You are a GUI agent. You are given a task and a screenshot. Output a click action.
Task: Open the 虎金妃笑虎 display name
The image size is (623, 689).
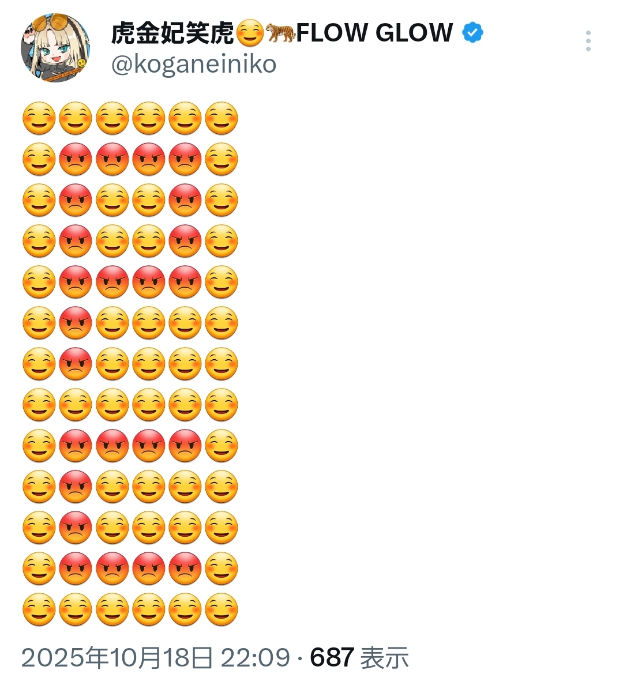click(x=172, y=33)
